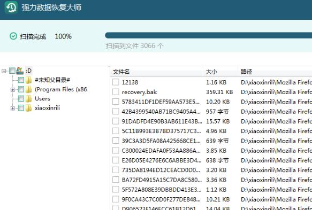Tick checkbox for file 5F572A808E39DBBDD413E3...
312x210 pixels.
(116, 189)
